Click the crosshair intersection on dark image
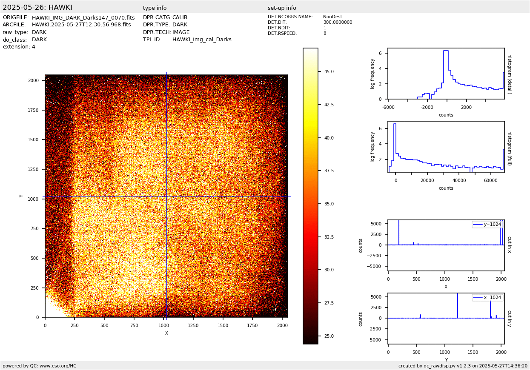 point(166,196)
